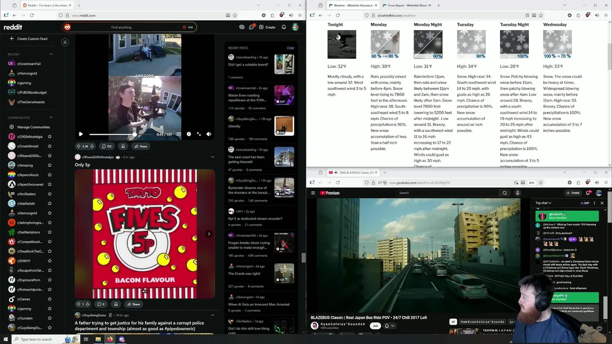Open the 'Only 5p' post options menu
Viewport: 612px width, 344px height.
pyautogui.click(x=213, y=157)
